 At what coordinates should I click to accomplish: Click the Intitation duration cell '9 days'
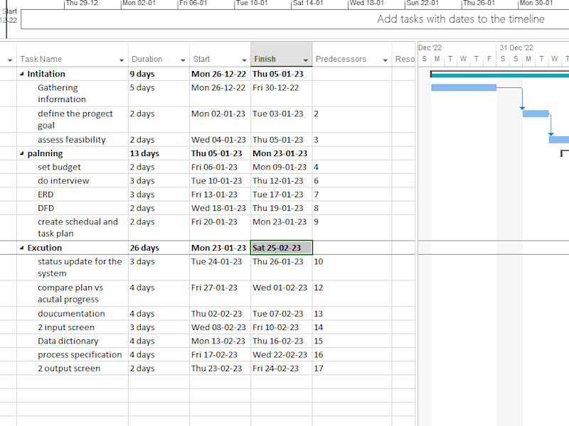[159, 74]
